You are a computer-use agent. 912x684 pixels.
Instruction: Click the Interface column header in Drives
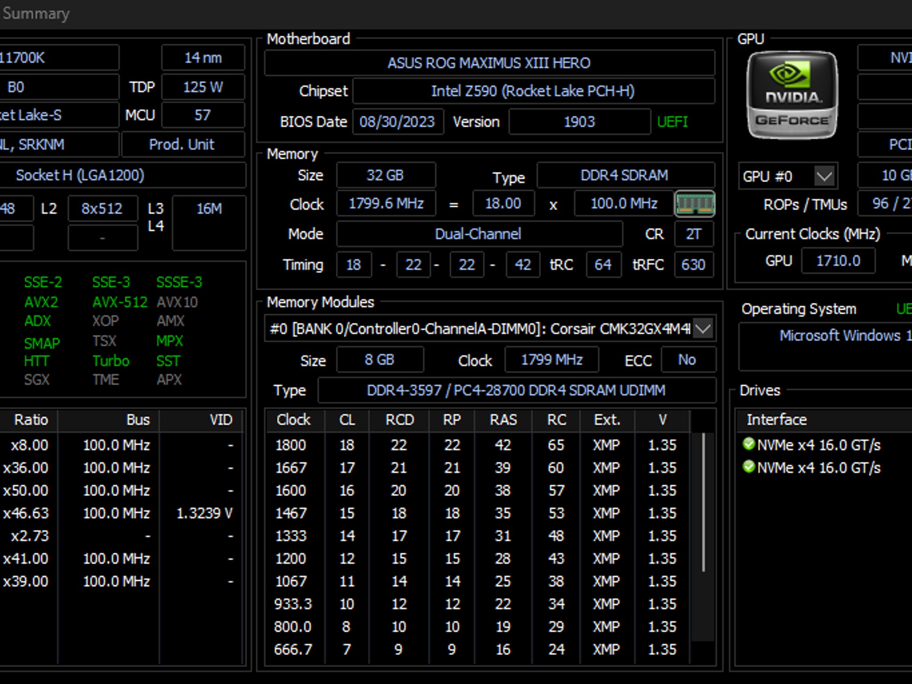(x=777, y=420)
